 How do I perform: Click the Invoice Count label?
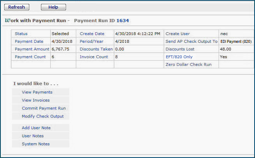click(94, 57)
